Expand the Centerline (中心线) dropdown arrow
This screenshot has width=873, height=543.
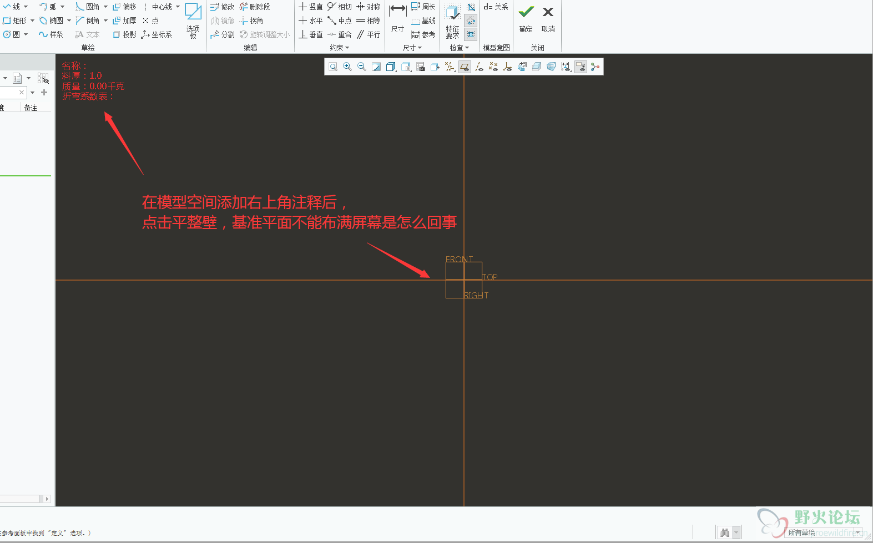click(178, 7)
